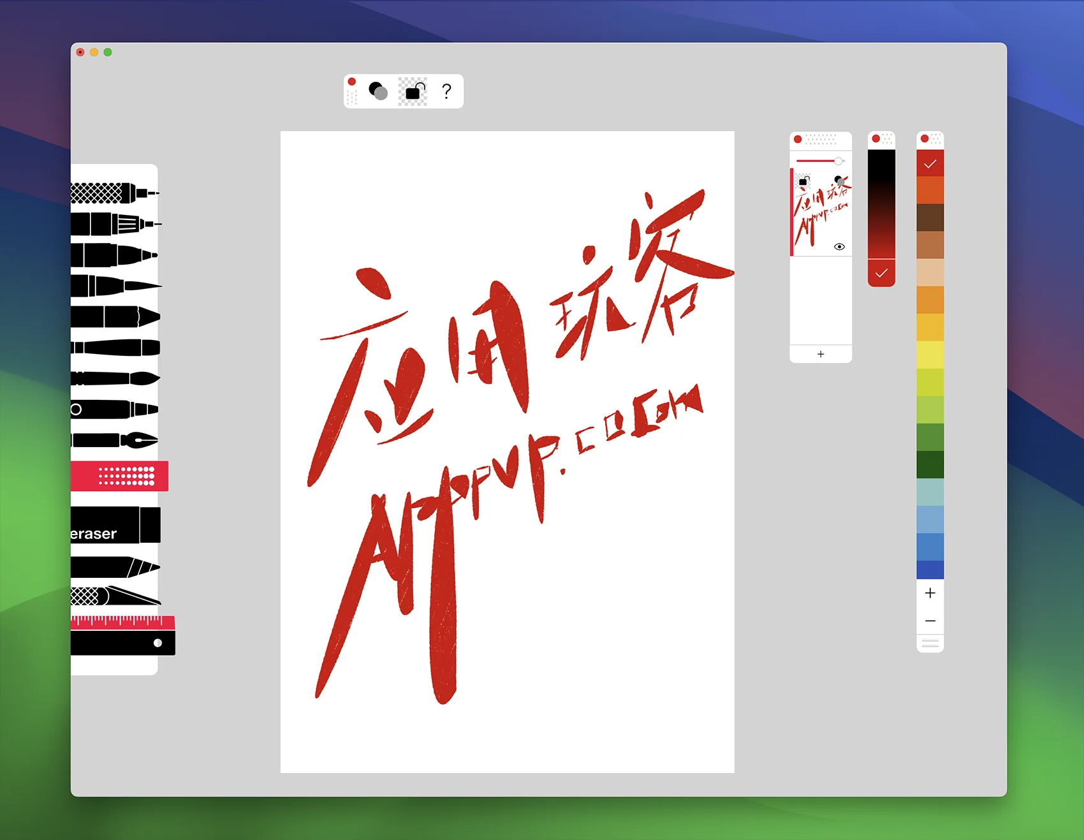Viewport: 1084px width, 840px height.
Task: Toggle layer visibility eye icon
Action: [839, 247]
